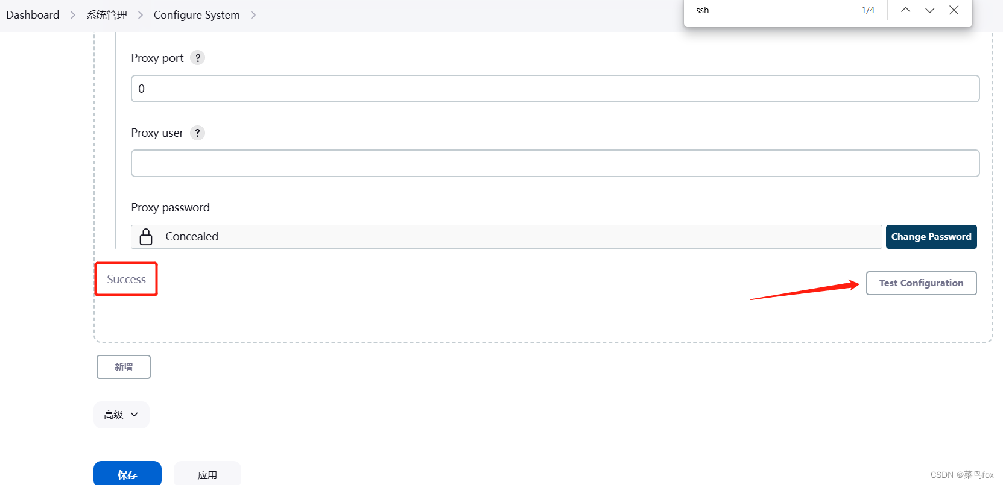Open help for Proxy port
1003x485 pixels.
point(198,58)
